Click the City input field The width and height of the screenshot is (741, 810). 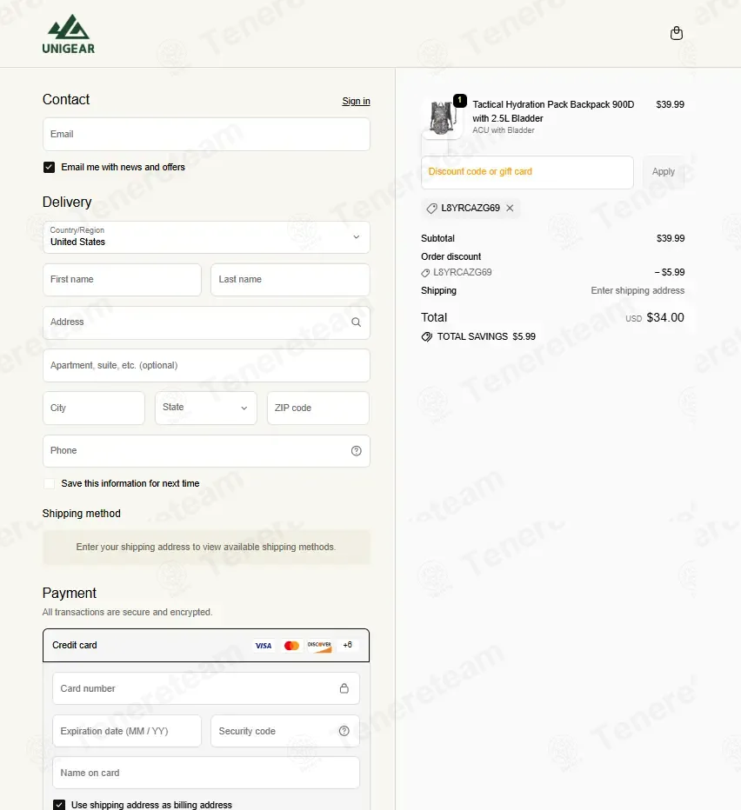pyautogui.click(x=94, y=408)
